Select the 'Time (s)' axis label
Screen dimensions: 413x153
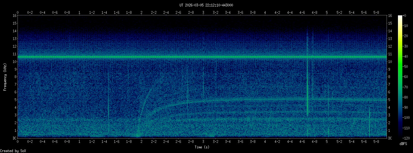coord(202,147)
